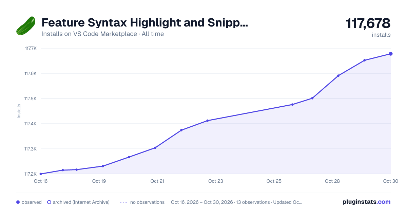
Task: Select the data point midway between Oct 19 and Oct 21
Action: tap(129, 157)
